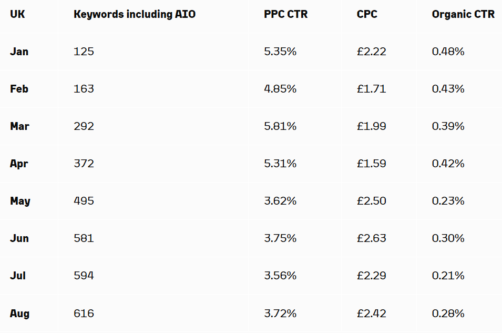Select the Organic CTR column header
This screenshot has width=502, height=333.
tap(463, 15)
